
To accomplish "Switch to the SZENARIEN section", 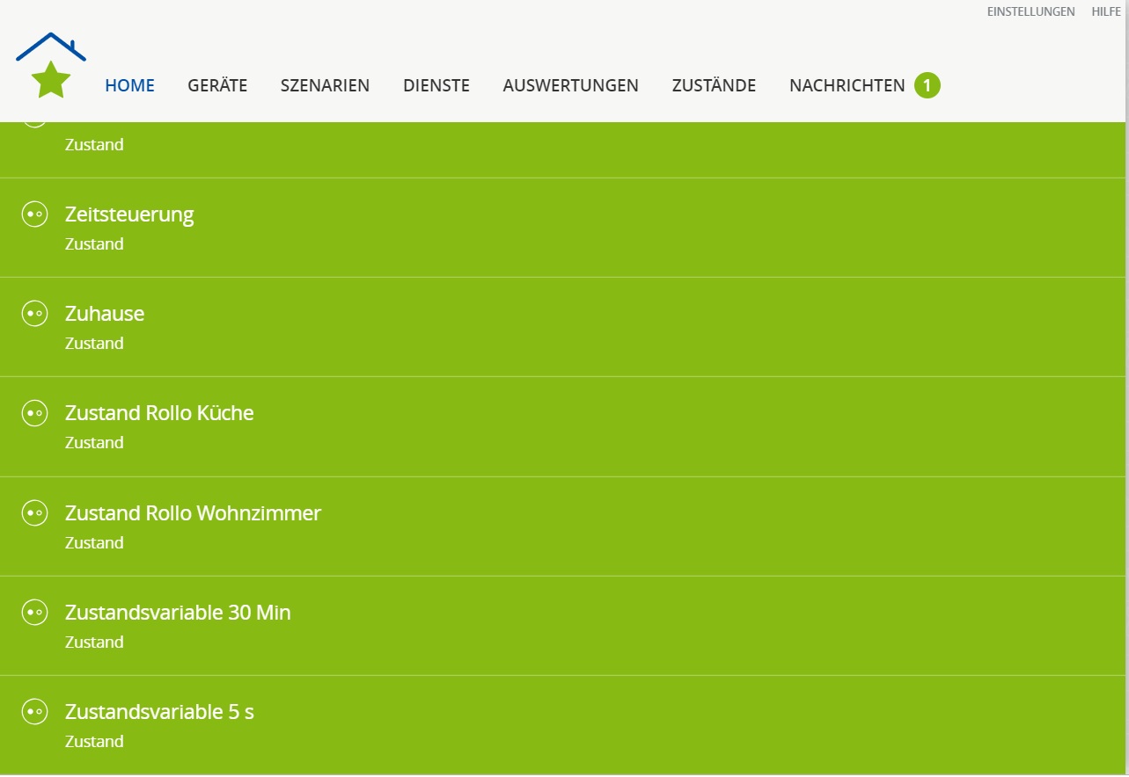I will (x=325, y=85).
